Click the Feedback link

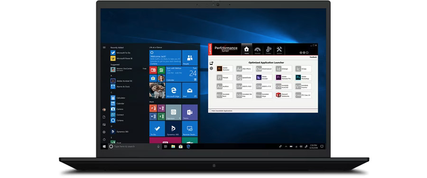tap(313, 57)
